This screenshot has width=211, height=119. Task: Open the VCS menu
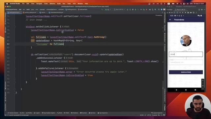74,4
